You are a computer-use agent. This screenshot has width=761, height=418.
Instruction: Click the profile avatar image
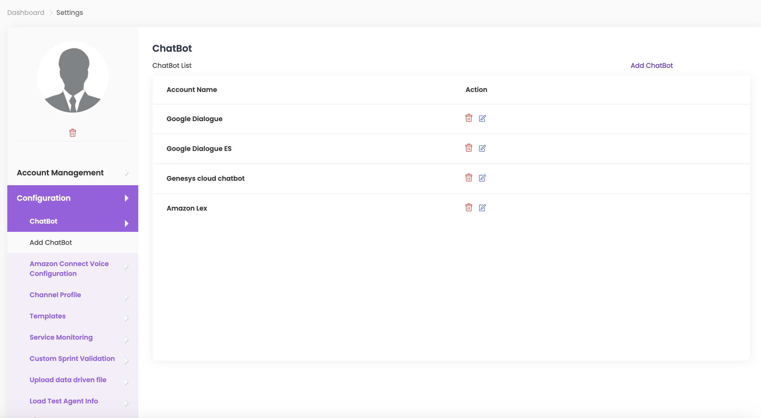pos(73,77)
